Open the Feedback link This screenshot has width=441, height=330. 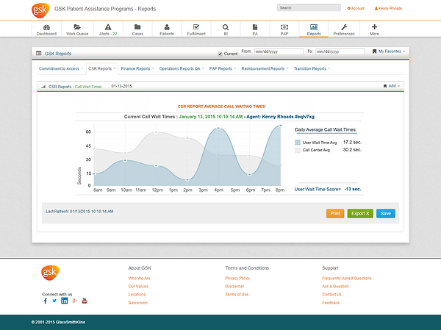(331, 303)
